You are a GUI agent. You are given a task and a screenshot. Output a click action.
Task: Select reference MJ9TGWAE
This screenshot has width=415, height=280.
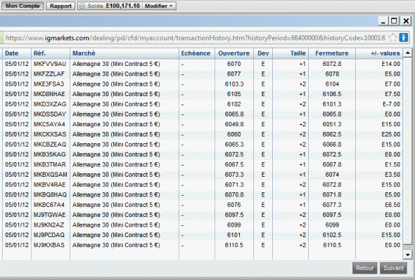click(x=49, y=215)
